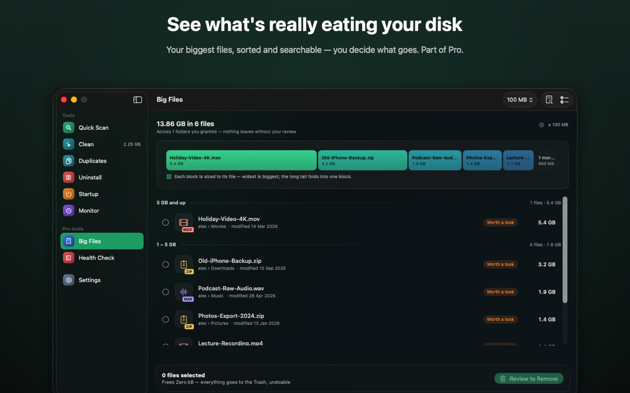Click the file search toolbar icon
The image size is (630, 393).
(x=549, y=100)
